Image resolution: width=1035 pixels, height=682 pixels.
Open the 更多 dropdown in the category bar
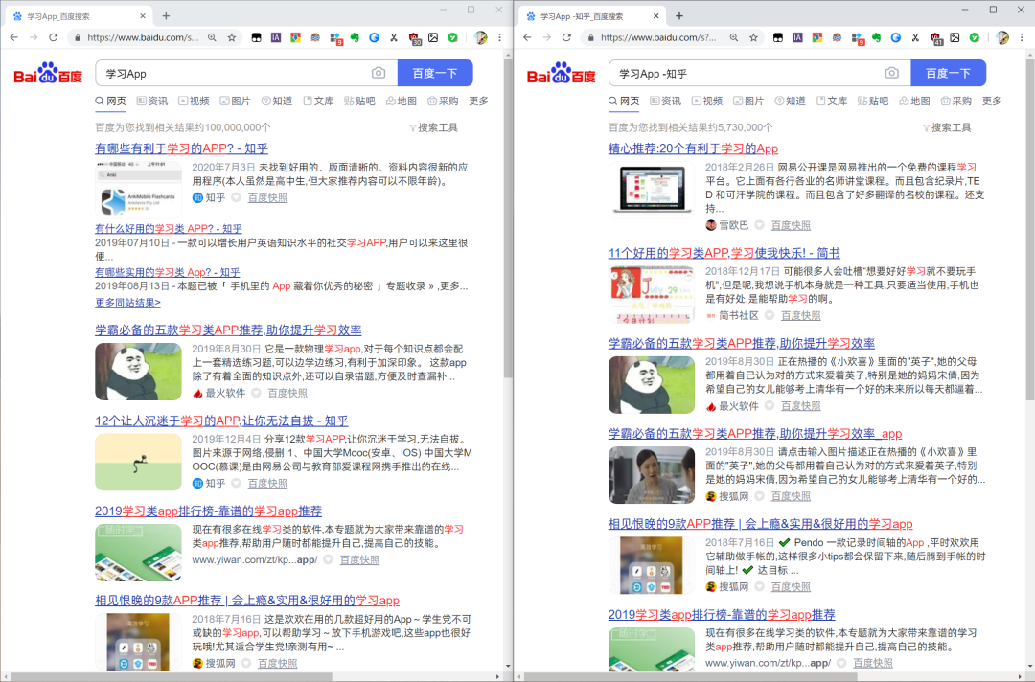[x=480, y=100]
